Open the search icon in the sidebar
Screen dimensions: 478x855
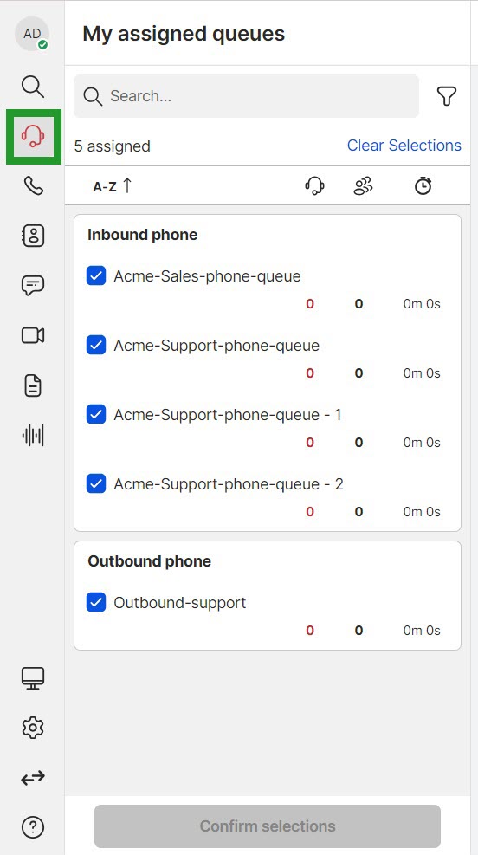click(x=33, y=86)
